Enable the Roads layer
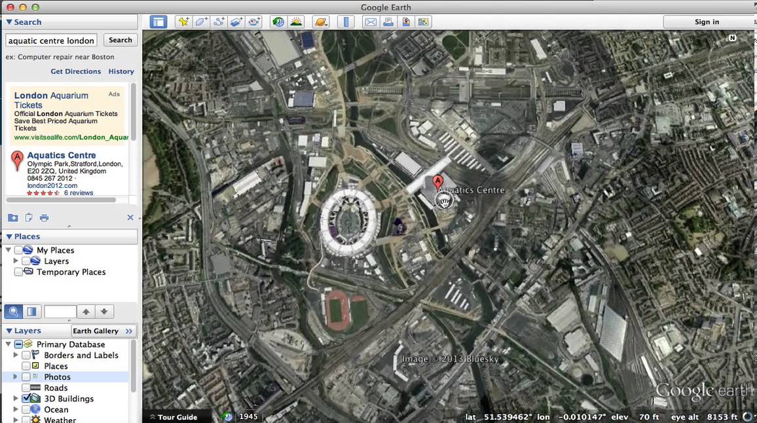 (x=26, y=388)
